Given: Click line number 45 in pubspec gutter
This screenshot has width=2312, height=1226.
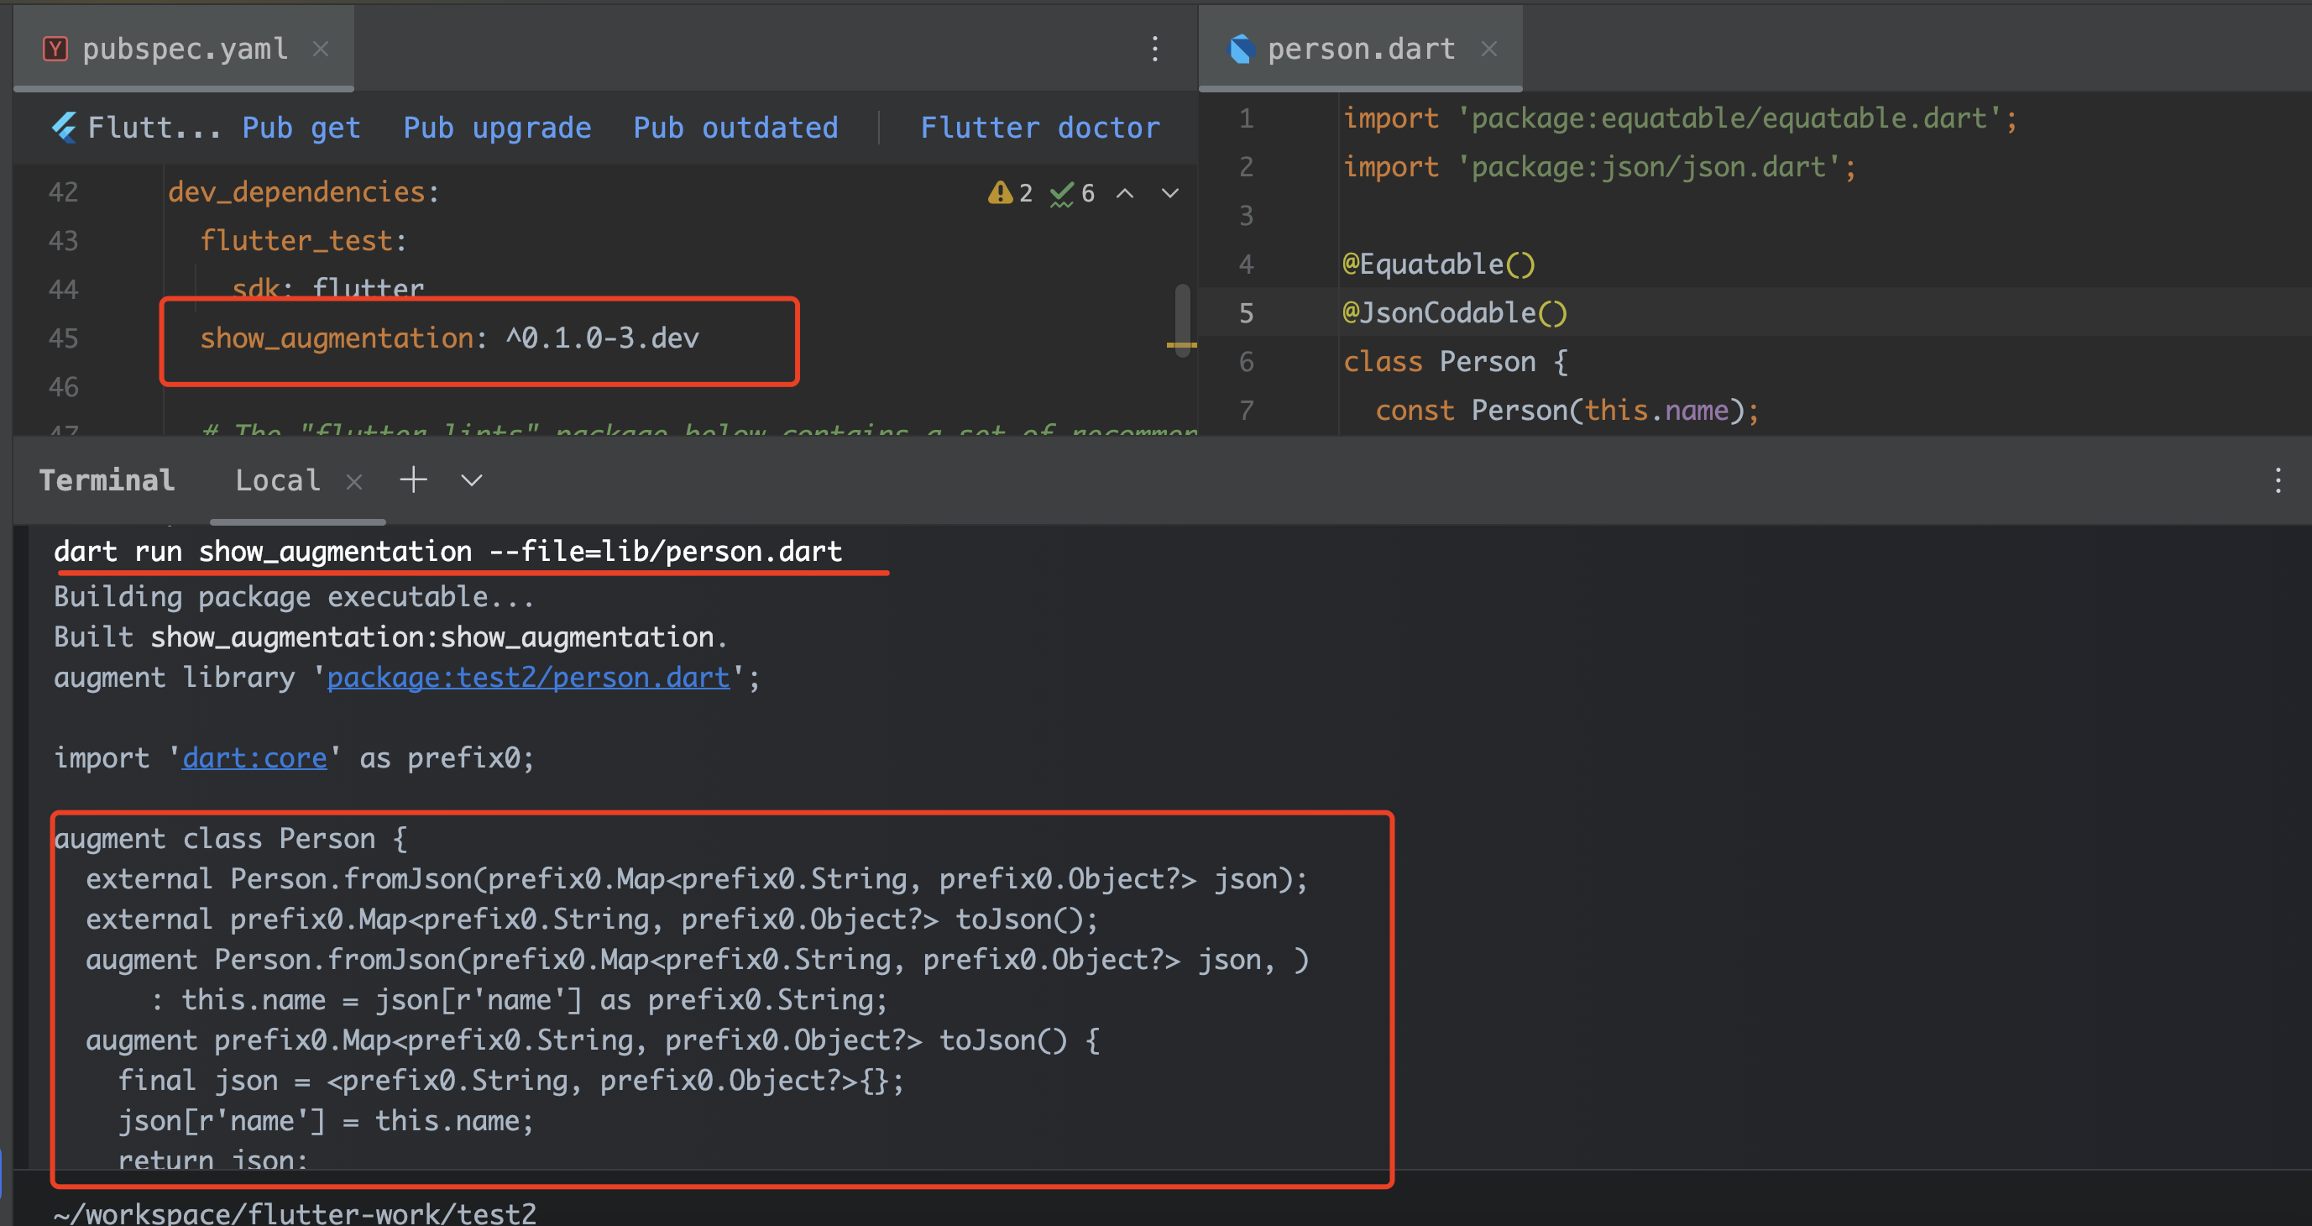Looking at the screenshot, I should click(63, 338).
